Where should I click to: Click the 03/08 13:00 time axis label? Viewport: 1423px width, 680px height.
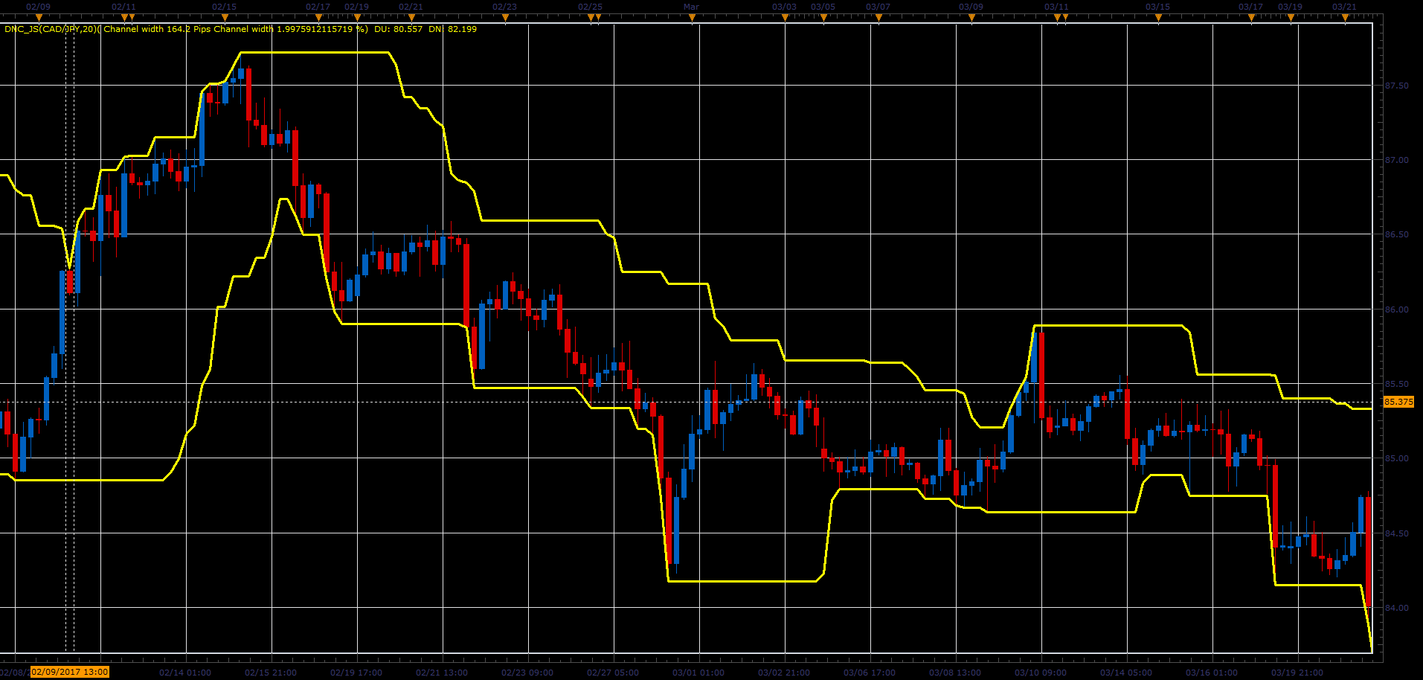[955, 673]
